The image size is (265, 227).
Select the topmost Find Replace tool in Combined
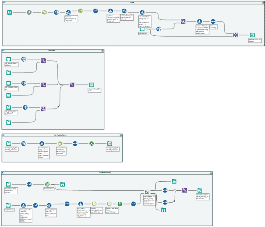click(44, 61)
